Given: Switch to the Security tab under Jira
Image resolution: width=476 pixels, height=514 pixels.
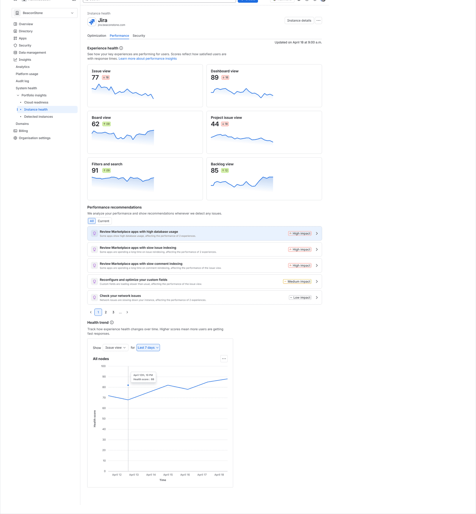Looking at the screenshot, I should [x=139, y=36].
